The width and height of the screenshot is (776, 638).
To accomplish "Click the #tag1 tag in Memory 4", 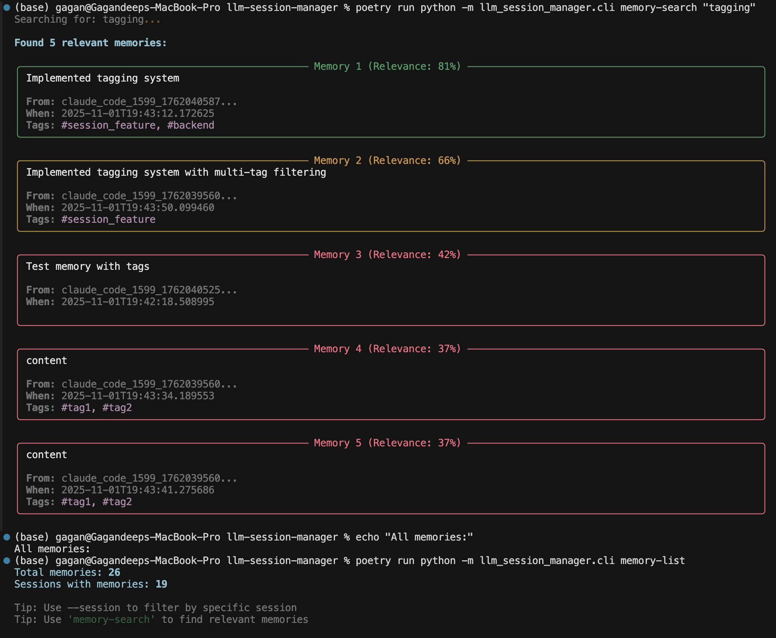I will click(x=76, y=408).
